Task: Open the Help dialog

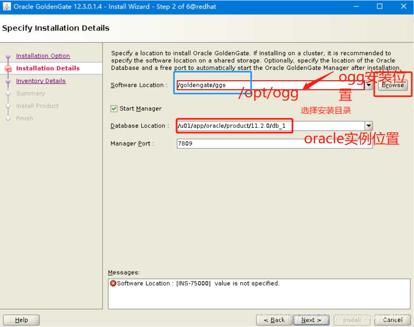Action: click(x=21, y=319)
